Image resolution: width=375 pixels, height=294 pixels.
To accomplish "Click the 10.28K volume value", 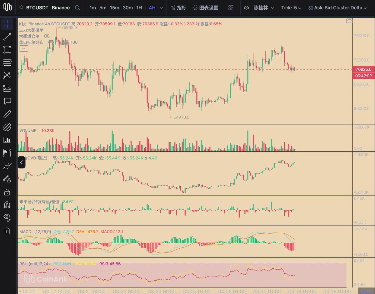I will [x=48, y=130].
